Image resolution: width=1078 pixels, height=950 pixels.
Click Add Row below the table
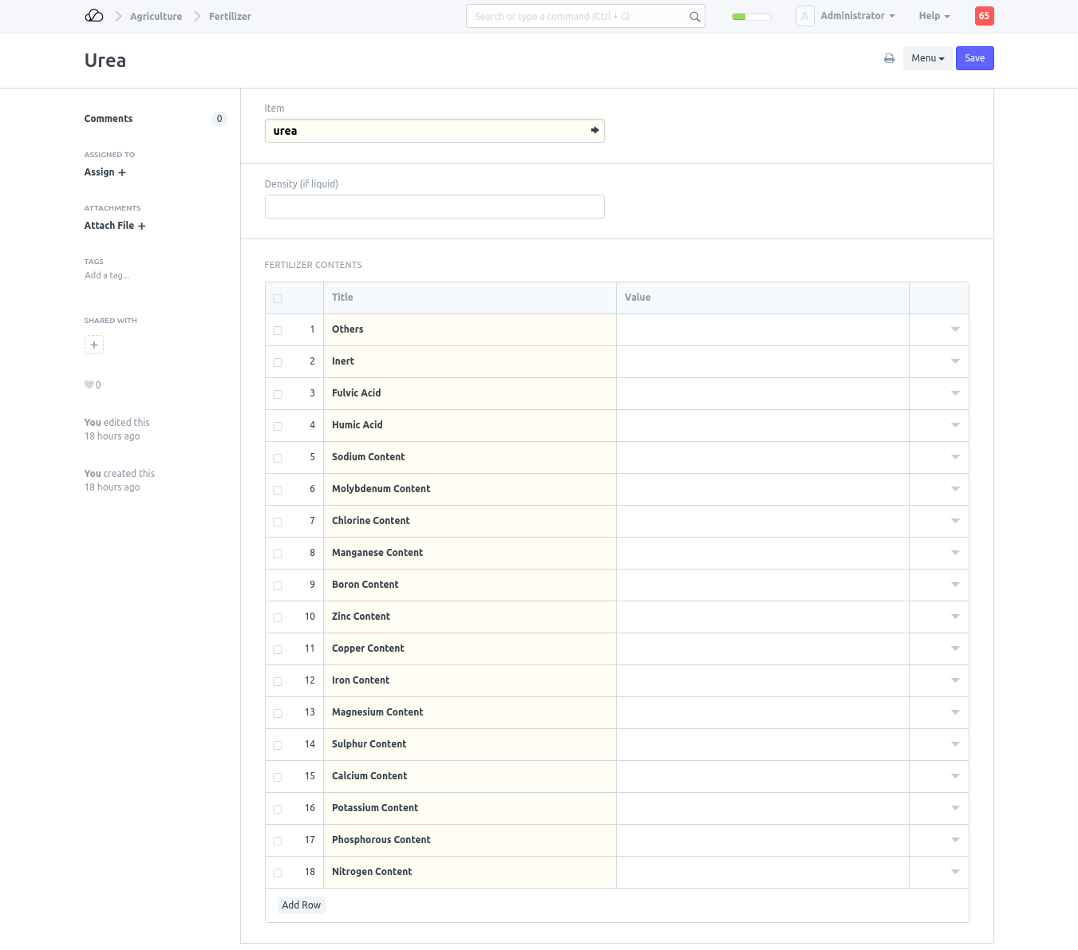[x=301, y=905]
